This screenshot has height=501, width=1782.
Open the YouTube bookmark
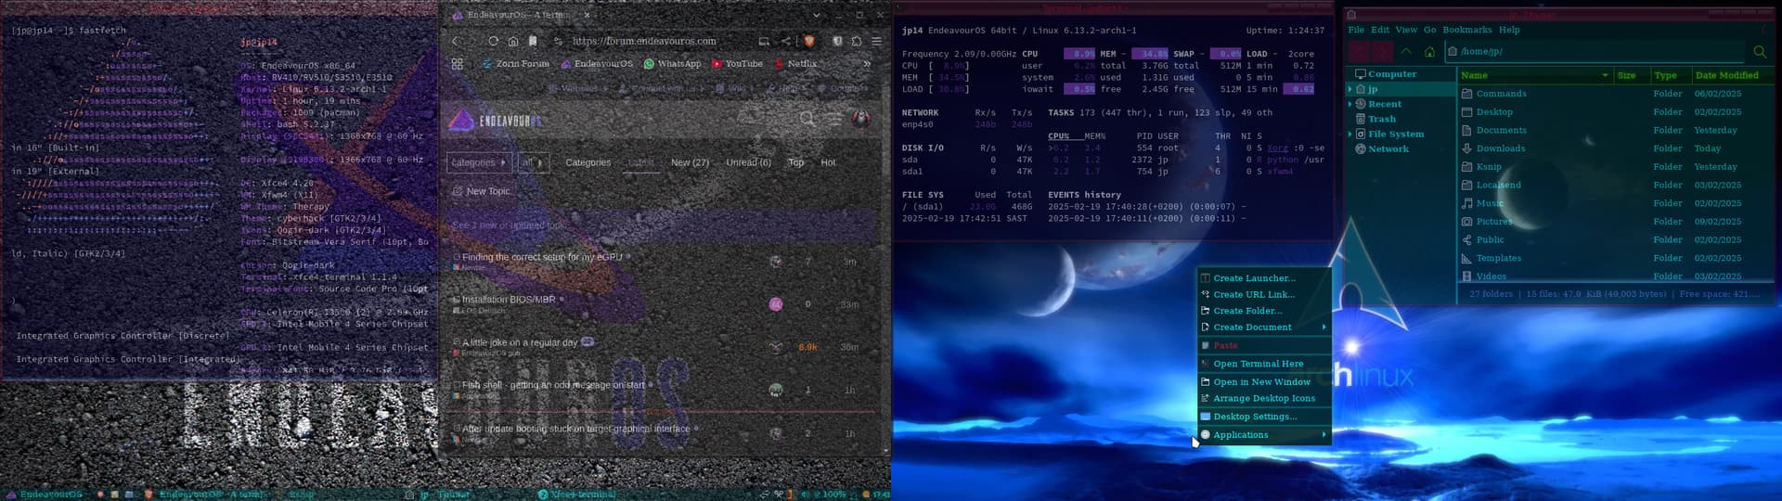point(737,64)
